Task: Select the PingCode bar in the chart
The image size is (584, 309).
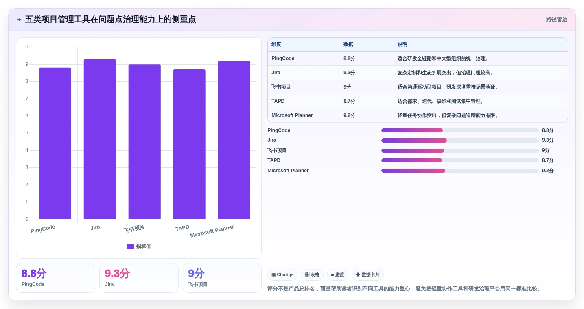Action: click(x=55, y=143)
